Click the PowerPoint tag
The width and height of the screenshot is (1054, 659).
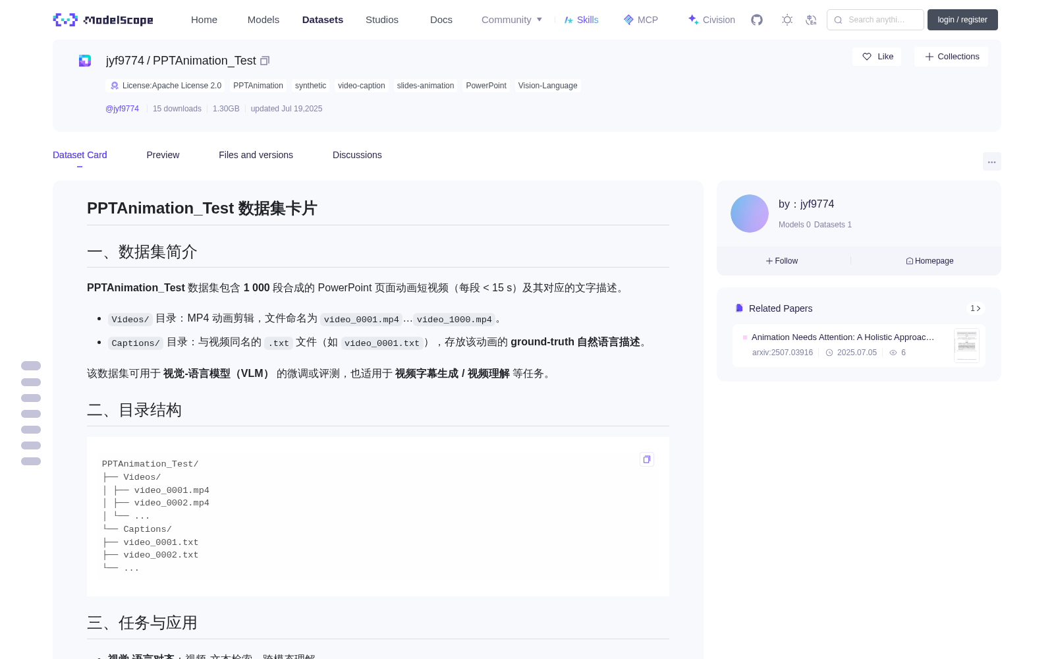click(486, 86)
